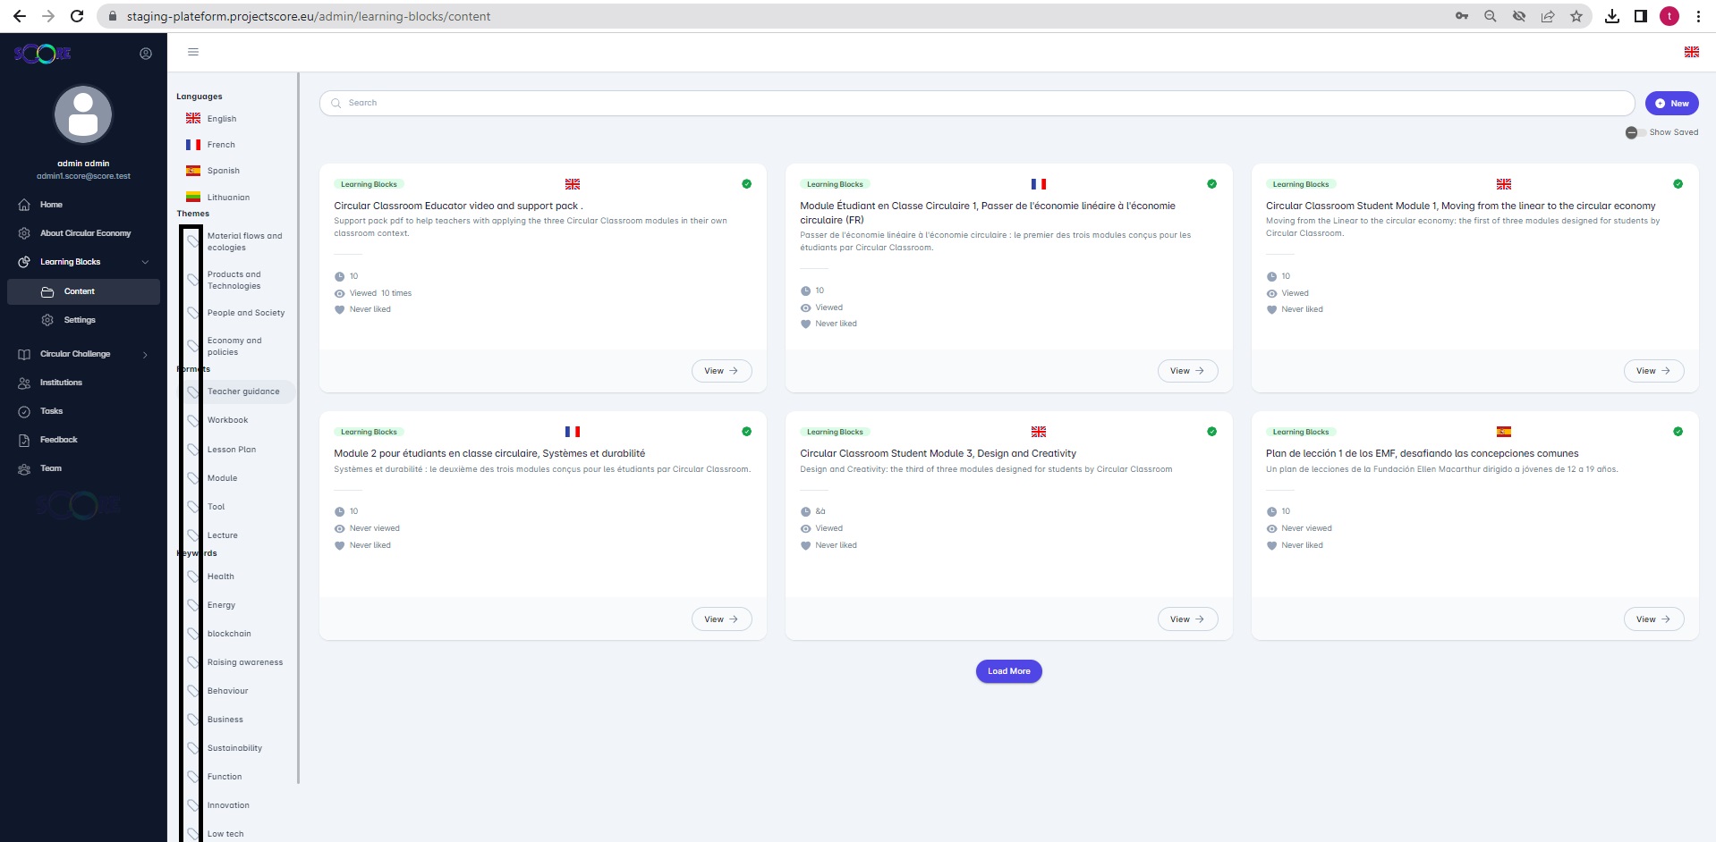The height and width of the screenshot is (842, 1716).
Task: Click the SCORE logo in sidebar
Action: click(x=42, y=54)
